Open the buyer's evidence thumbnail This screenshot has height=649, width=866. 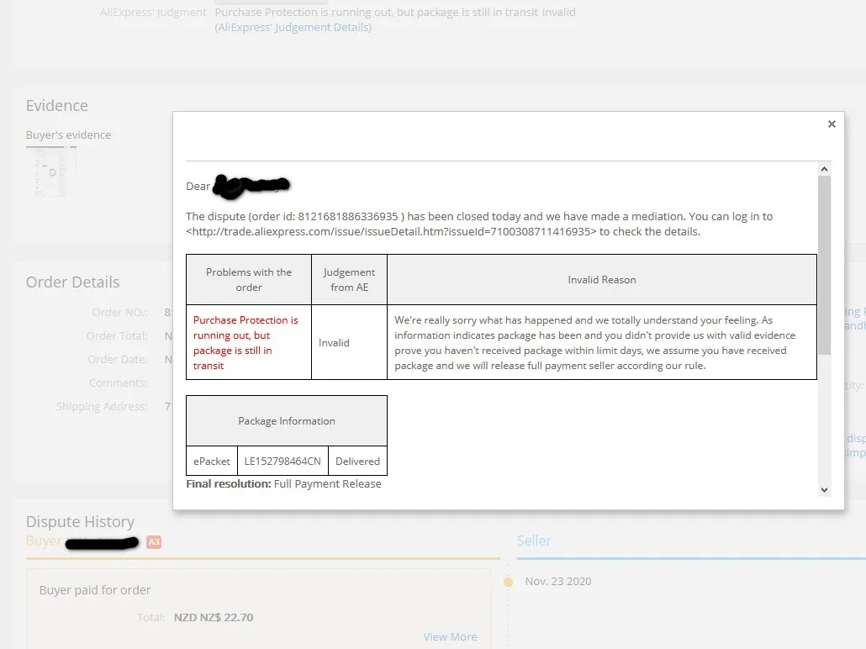[52, 172]
